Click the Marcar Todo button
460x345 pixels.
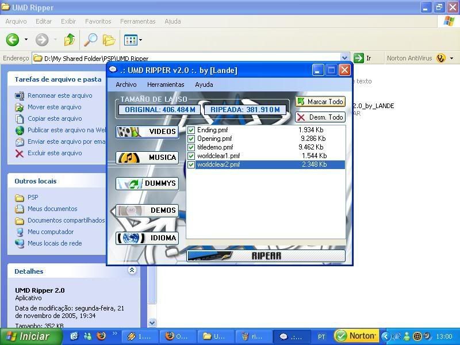320,102
